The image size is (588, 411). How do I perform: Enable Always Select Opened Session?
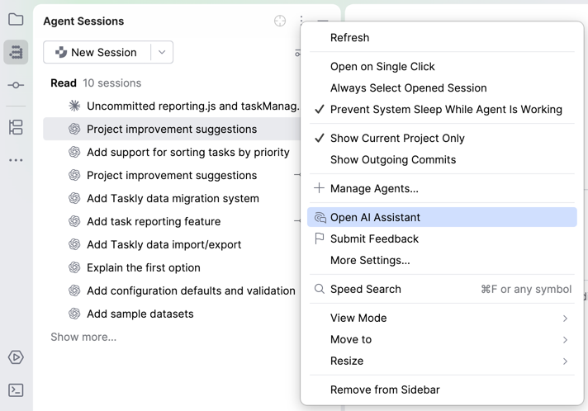pyautogui.click(x=442, y=87)
